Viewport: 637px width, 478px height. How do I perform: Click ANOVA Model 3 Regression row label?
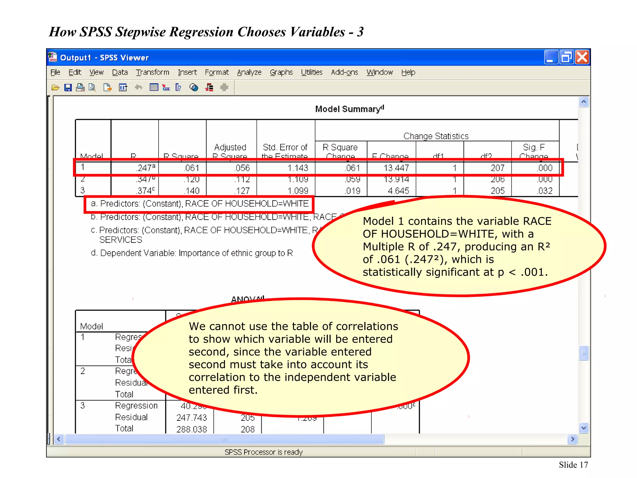tap(136, 406)
